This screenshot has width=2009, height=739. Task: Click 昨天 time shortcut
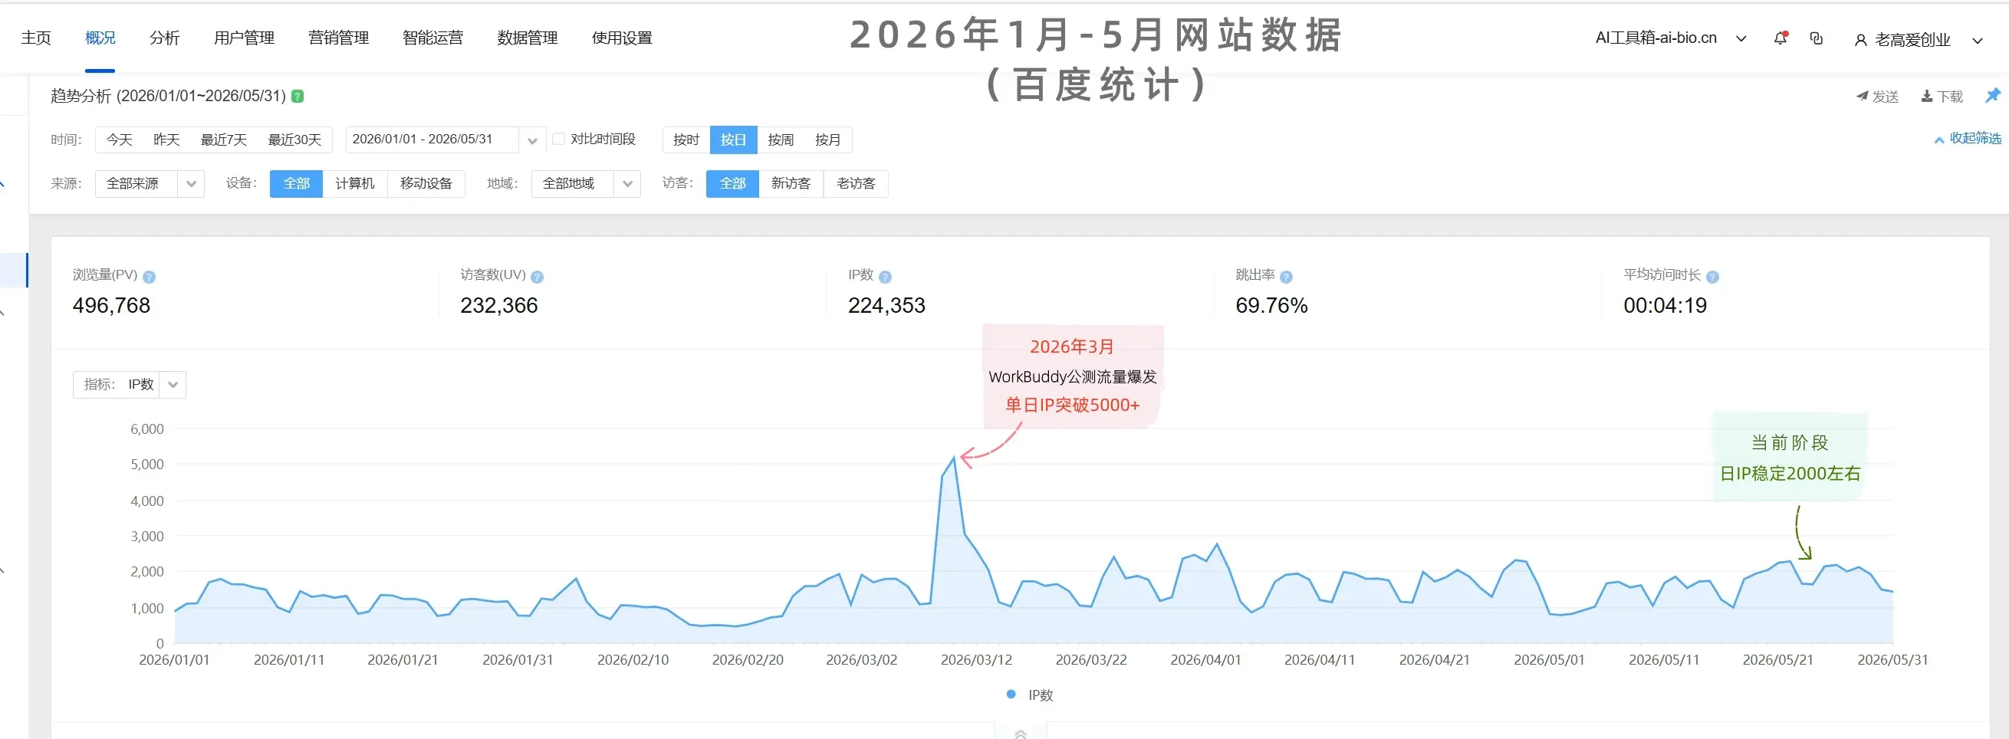(x=166, y=140)
